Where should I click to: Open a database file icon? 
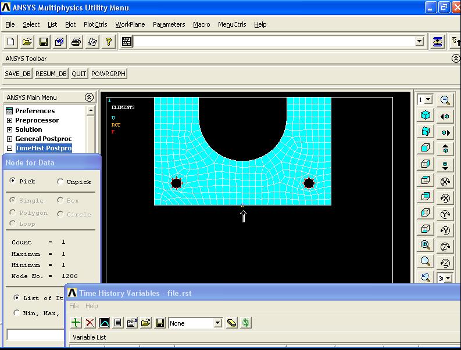click(x=27, y=42)
